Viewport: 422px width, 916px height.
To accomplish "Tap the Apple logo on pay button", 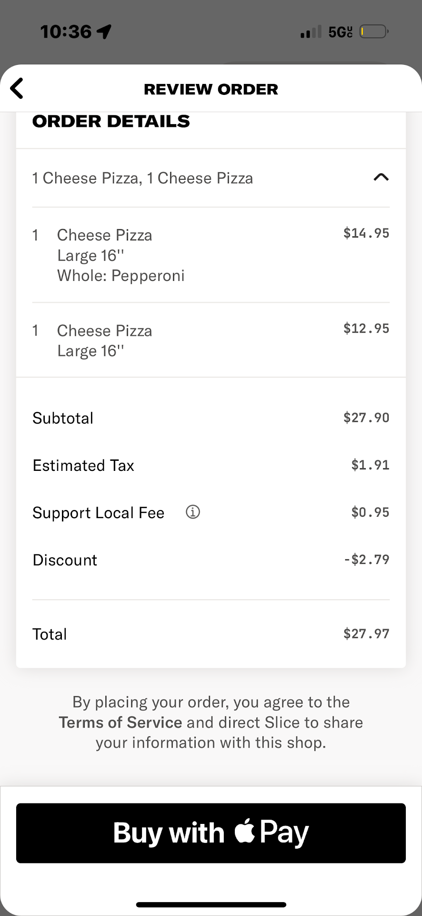I will click(x=245, y=832).
